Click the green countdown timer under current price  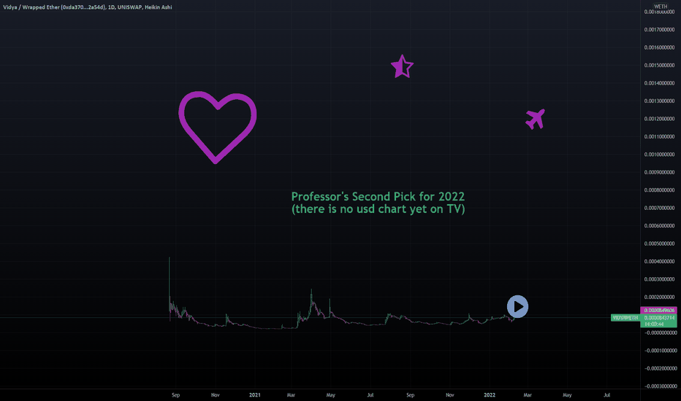click(x=654, y=324)
